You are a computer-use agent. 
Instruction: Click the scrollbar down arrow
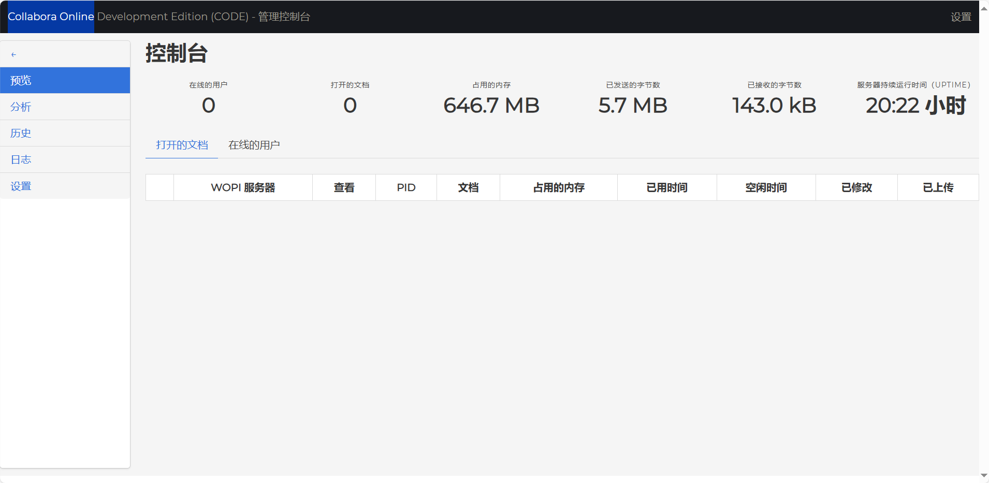[x=984, y=475]
